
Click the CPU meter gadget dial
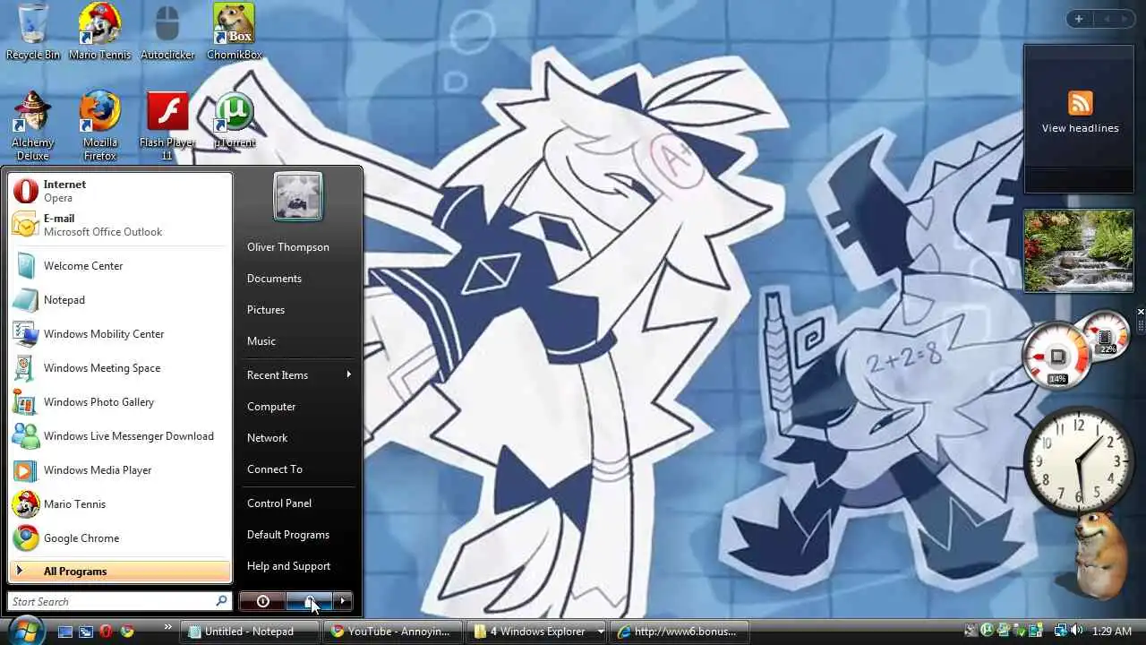(1057, 357)
